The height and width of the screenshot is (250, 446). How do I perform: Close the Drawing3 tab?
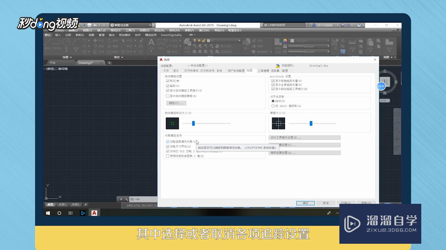(x=101, y=63)
